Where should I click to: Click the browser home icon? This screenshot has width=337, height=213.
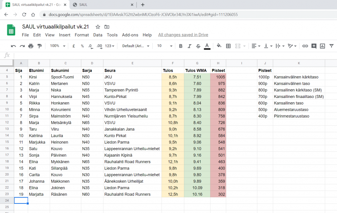tap(33, 15)
